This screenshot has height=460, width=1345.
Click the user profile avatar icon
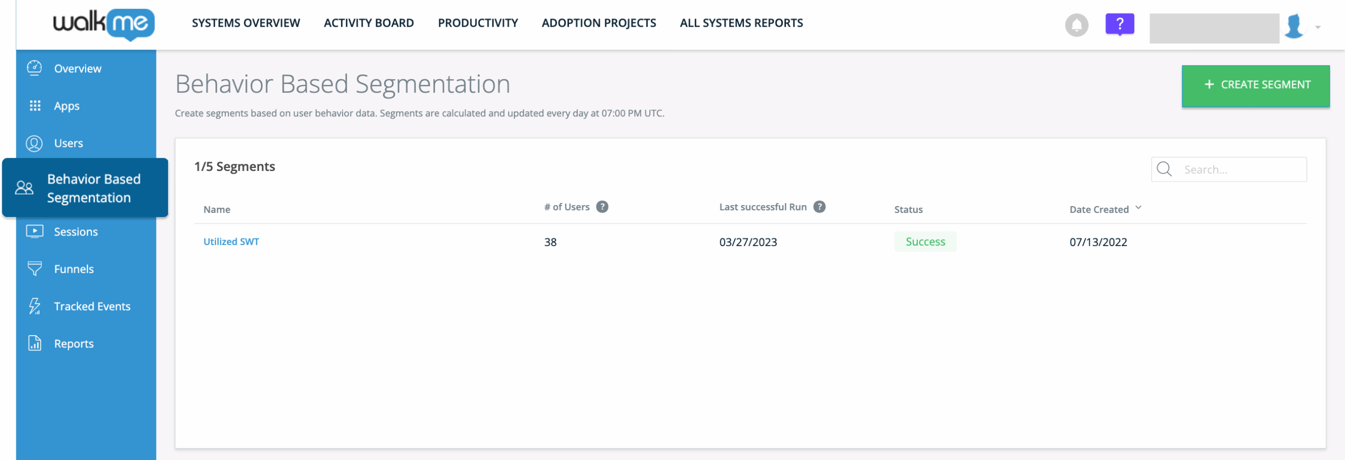1294,26
